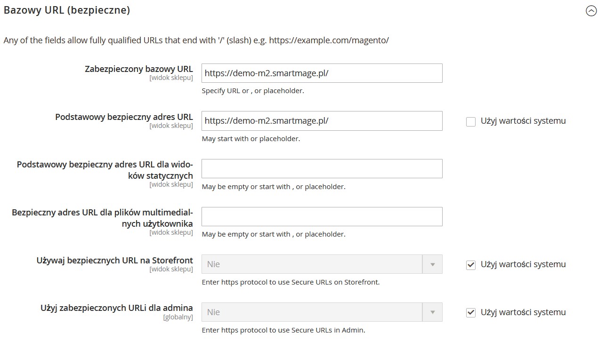Viewport: 598px width, 341px height.
Task: Click the arrow on the Storefront secure URLs select
Action: [x=432, y=264]
